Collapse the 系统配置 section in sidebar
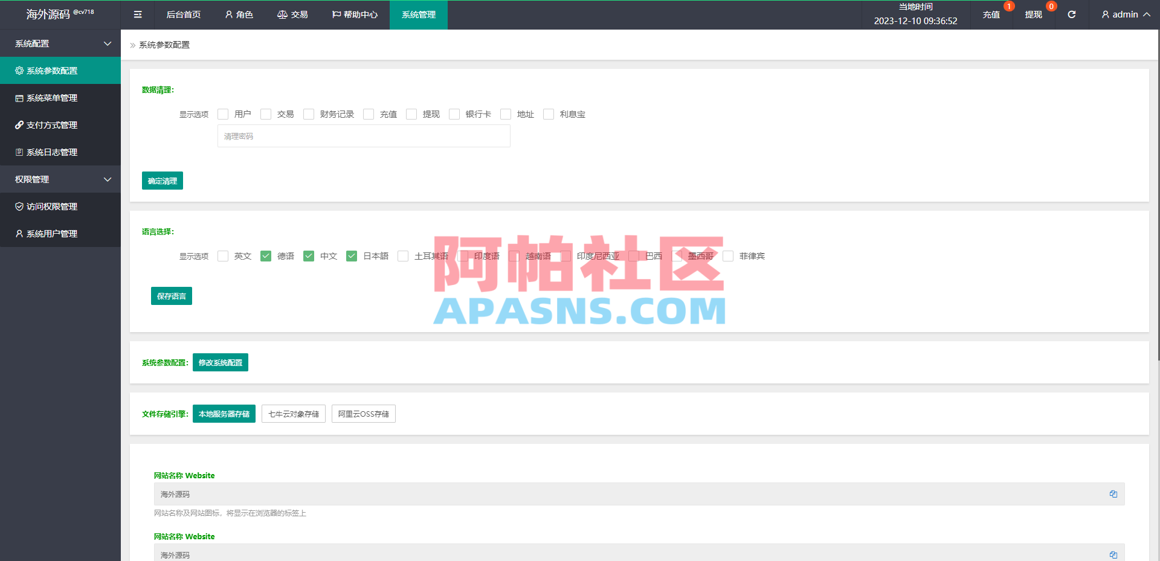This screenshot has width=1160, height=561. tap(60, 43)
